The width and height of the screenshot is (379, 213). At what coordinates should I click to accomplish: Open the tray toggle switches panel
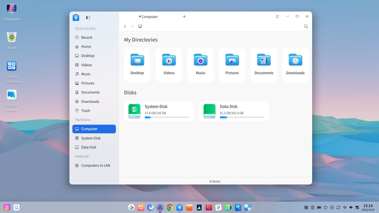[x=357, y=207]
